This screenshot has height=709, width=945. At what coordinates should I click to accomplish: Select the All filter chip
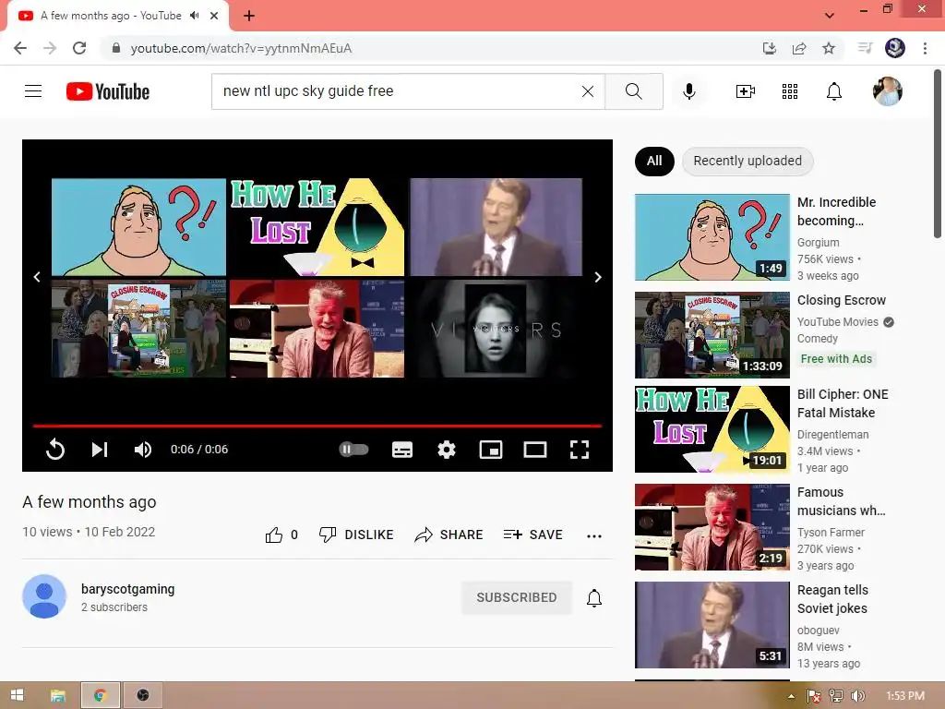click(654, 161)
